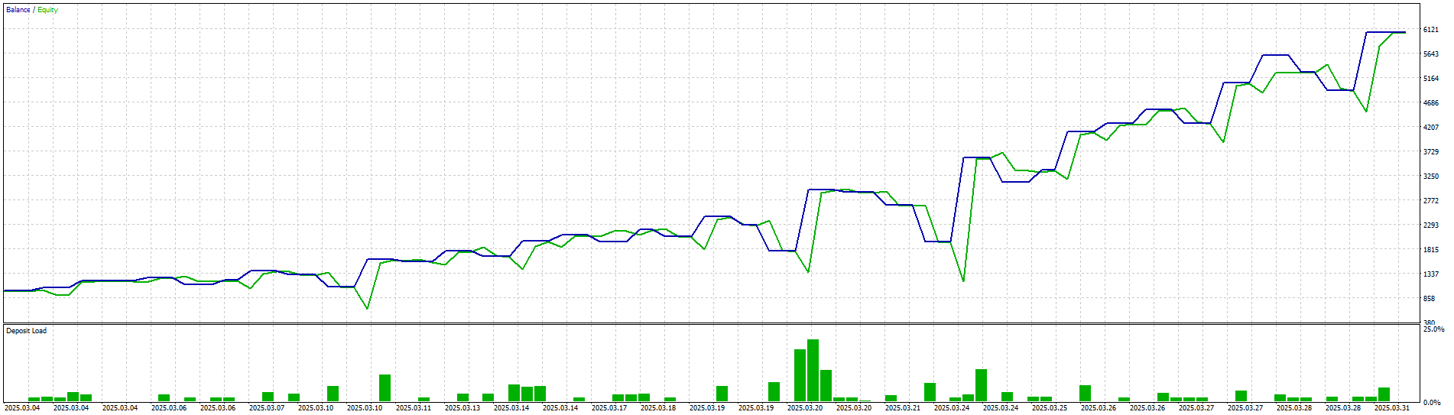Click the 25.0% deposit load axis label

click(x=1433, y=329)
